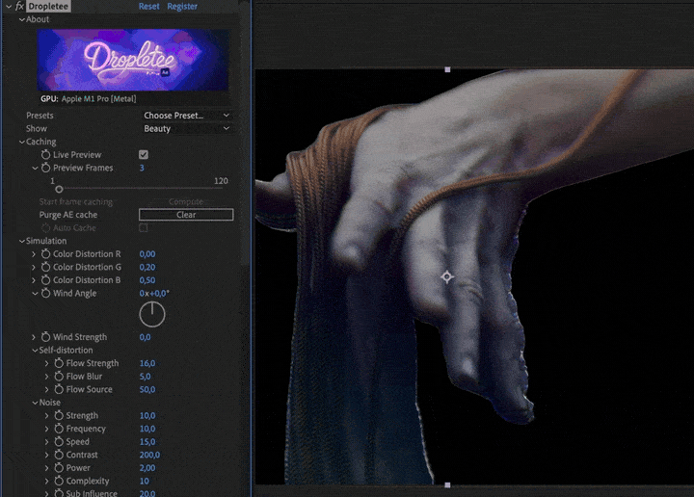Uncheck the Live Preview checkbox
Screen dimensions: 694x497
(144, 154)
